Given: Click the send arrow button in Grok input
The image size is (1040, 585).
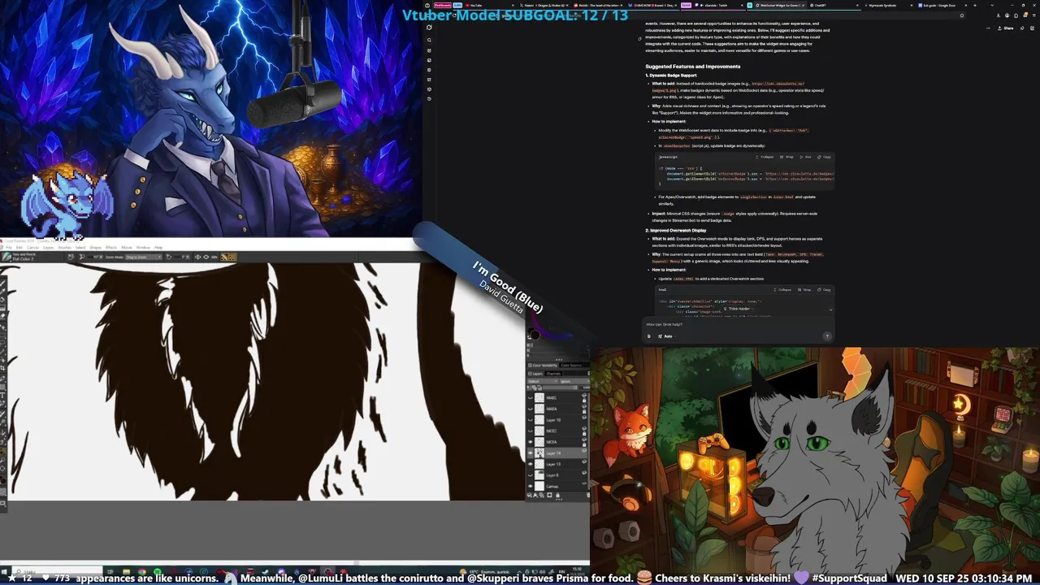Looking at the screenshot, I should [827, 336].
